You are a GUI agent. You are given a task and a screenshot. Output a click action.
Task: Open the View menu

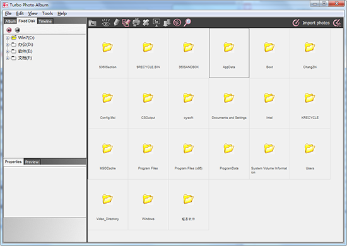click(x=33, y=13)
